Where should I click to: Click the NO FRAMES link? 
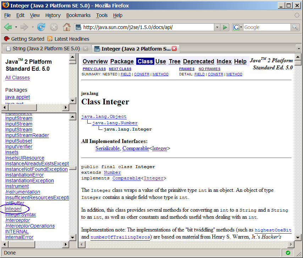pyautogui.click(x=209, y=69)
